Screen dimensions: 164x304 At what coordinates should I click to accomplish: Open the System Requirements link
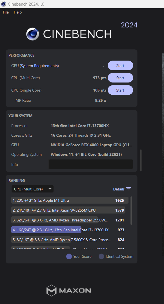[x=39, y=66]
